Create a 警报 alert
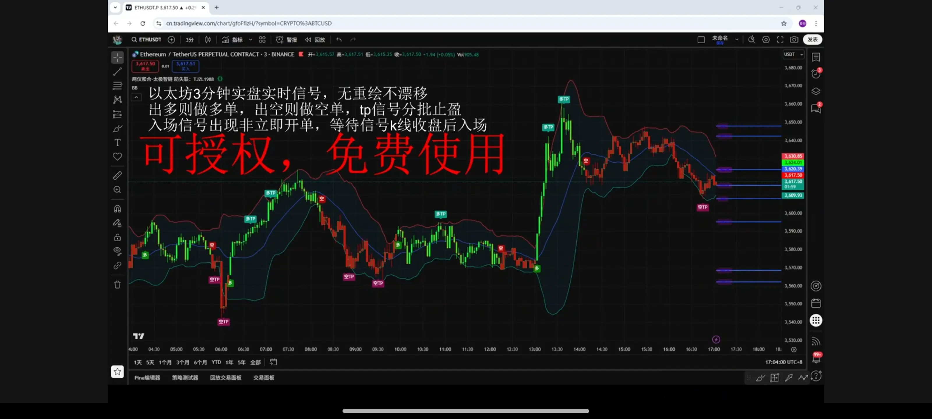Image resolution: width=932 pixels, height=419 pixels. pyautogui.click(x=286, y=40)
